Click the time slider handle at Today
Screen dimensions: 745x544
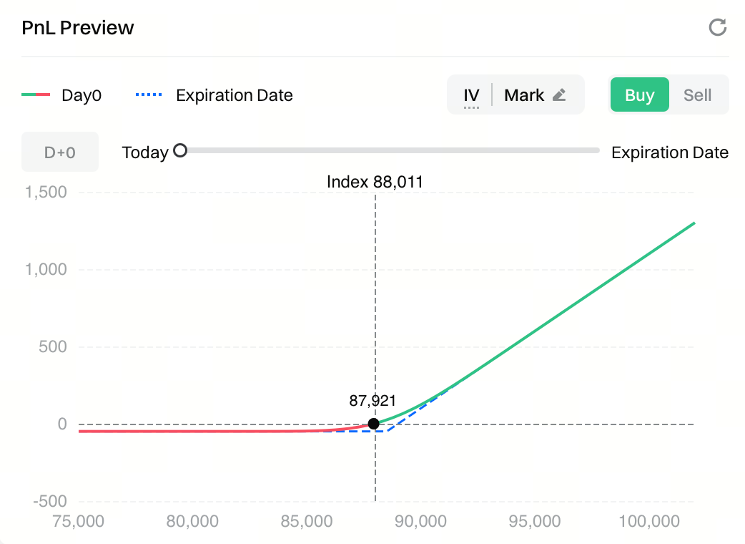tap(180, 150)
